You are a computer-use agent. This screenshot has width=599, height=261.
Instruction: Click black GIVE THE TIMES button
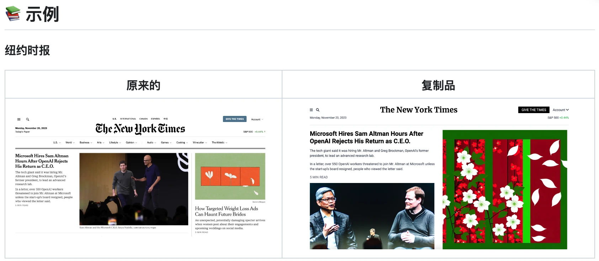[534, 110]
